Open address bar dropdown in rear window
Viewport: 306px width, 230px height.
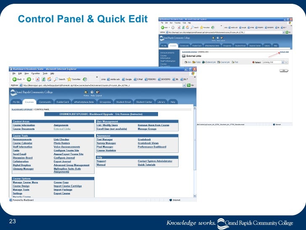coord(284,32)
